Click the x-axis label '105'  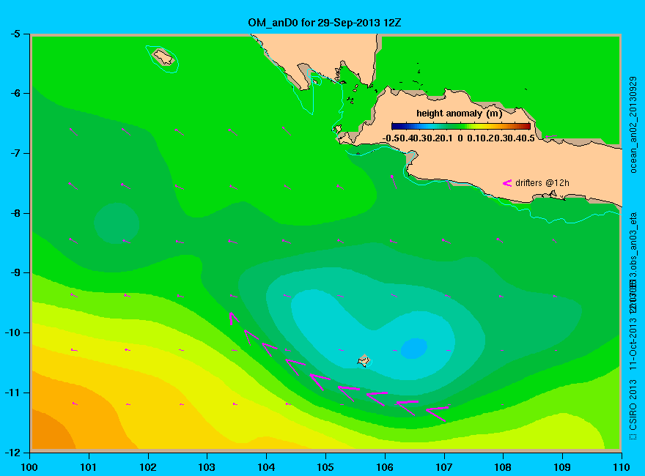(325, 467)
